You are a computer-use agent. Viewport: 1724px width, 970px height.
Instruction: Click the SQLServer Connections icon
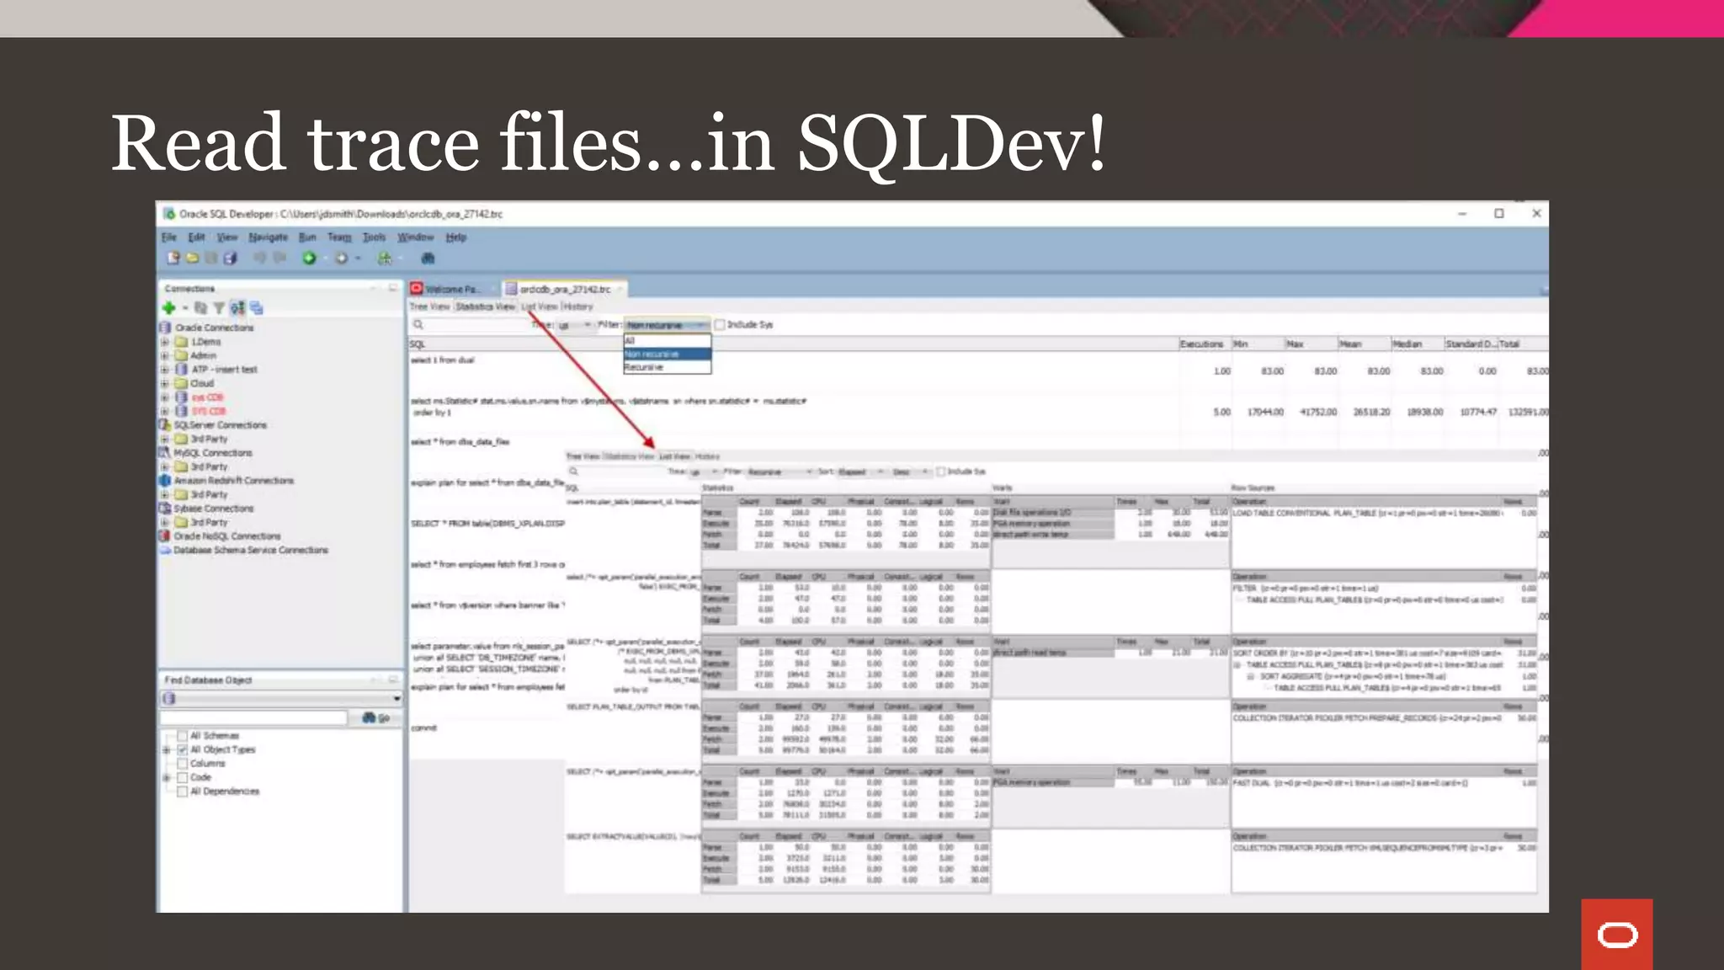click(165, 425)
